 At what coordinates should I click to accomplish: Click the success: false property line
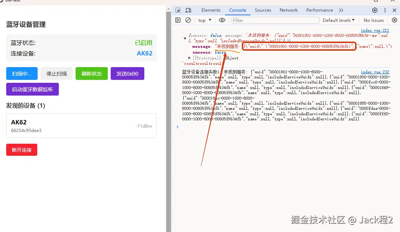tap(209, 53)
